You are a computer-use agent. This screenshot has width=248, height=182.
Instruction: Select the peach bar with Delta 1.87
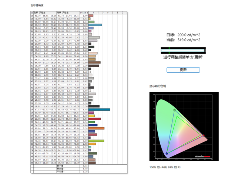[93, 53]
